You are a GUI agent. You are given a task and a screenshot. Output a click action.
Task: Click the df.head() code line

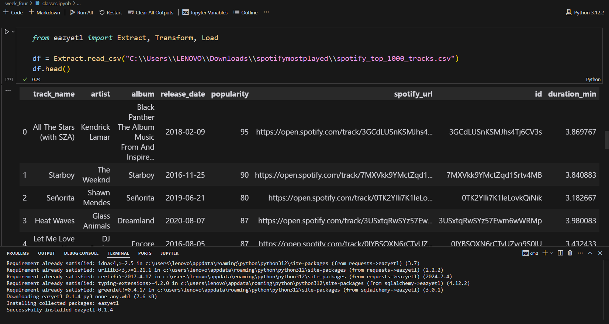coord(51,69)
